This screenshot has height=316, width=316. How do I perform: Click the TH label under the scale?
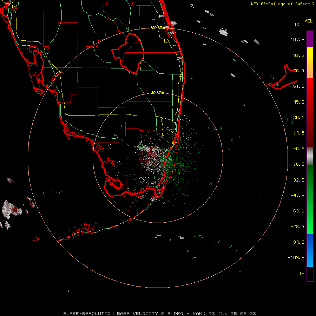pyautogui.click(x=302, y=274)
